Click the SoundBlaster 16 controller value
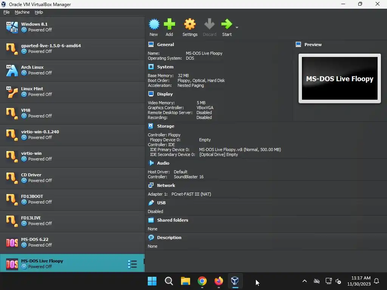 189,177
